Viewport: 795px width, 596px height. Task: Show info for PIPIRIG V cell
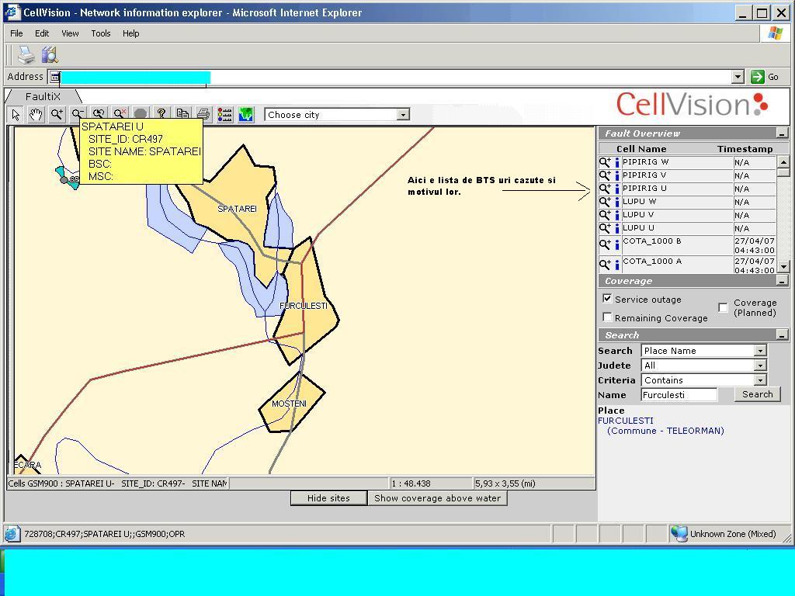click(617, 175)
